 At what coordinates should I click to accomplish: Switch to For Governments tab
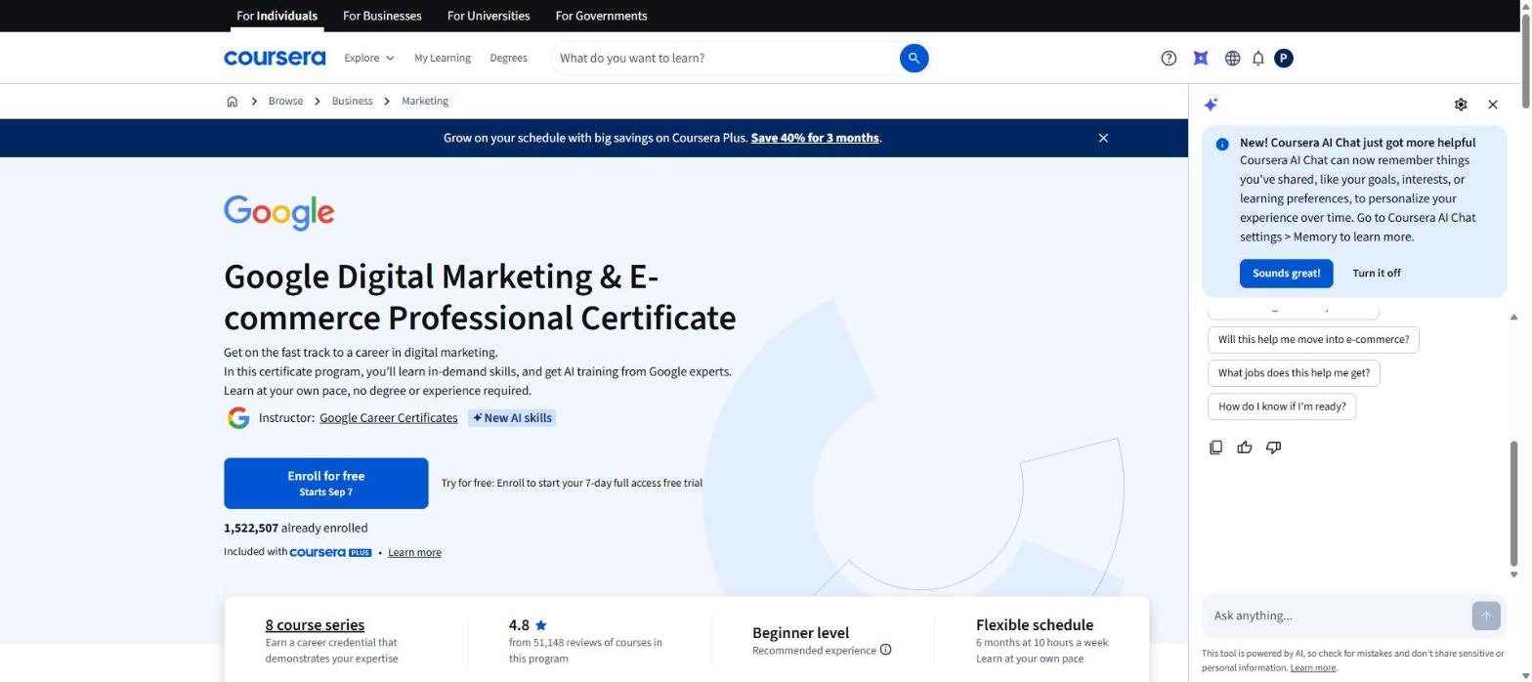click(x=601, y=16)
